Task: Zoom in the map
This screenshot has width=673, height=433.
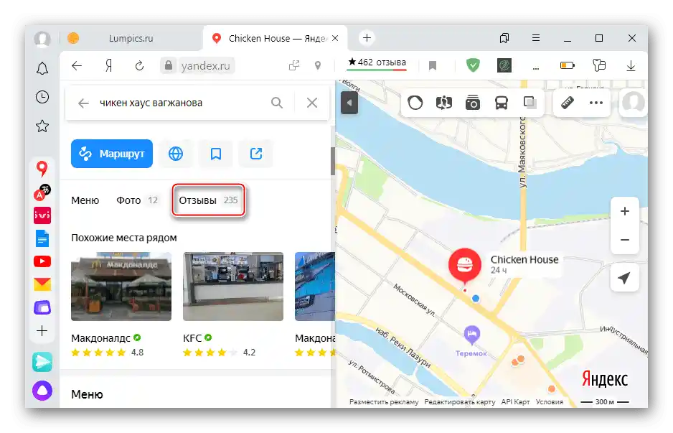Action: (x=625, y=211)
